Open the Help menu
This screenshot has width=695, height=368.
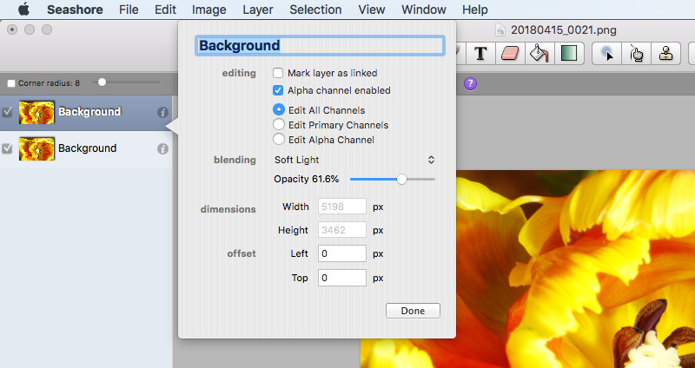[x=474, y=10]
